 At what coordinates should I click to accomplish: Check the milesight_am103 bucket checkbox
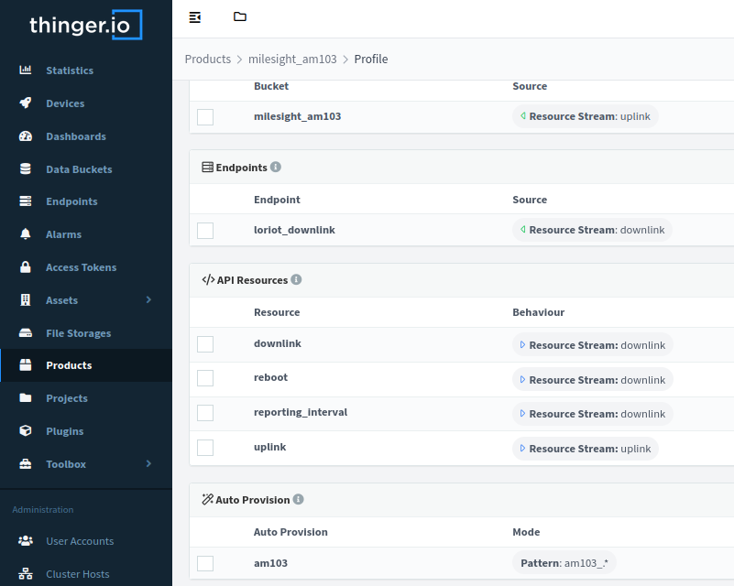[205, 117]
